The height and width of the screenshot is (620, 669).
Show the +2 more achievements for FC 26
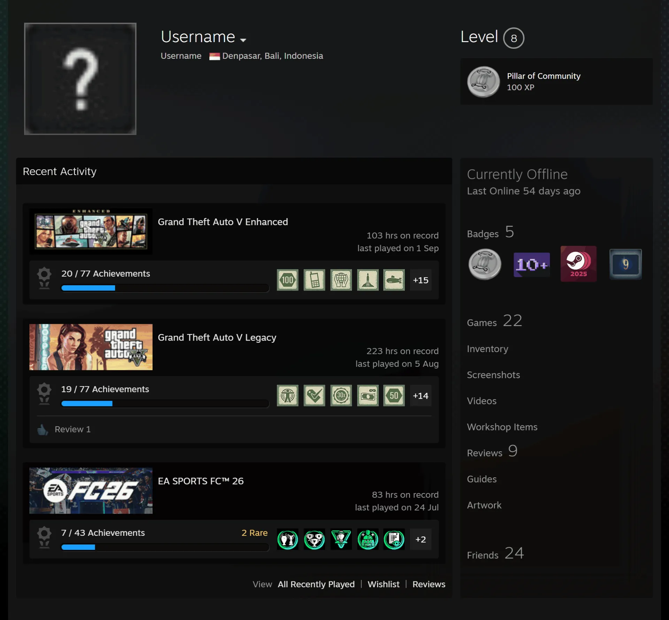tap(421, 539)
